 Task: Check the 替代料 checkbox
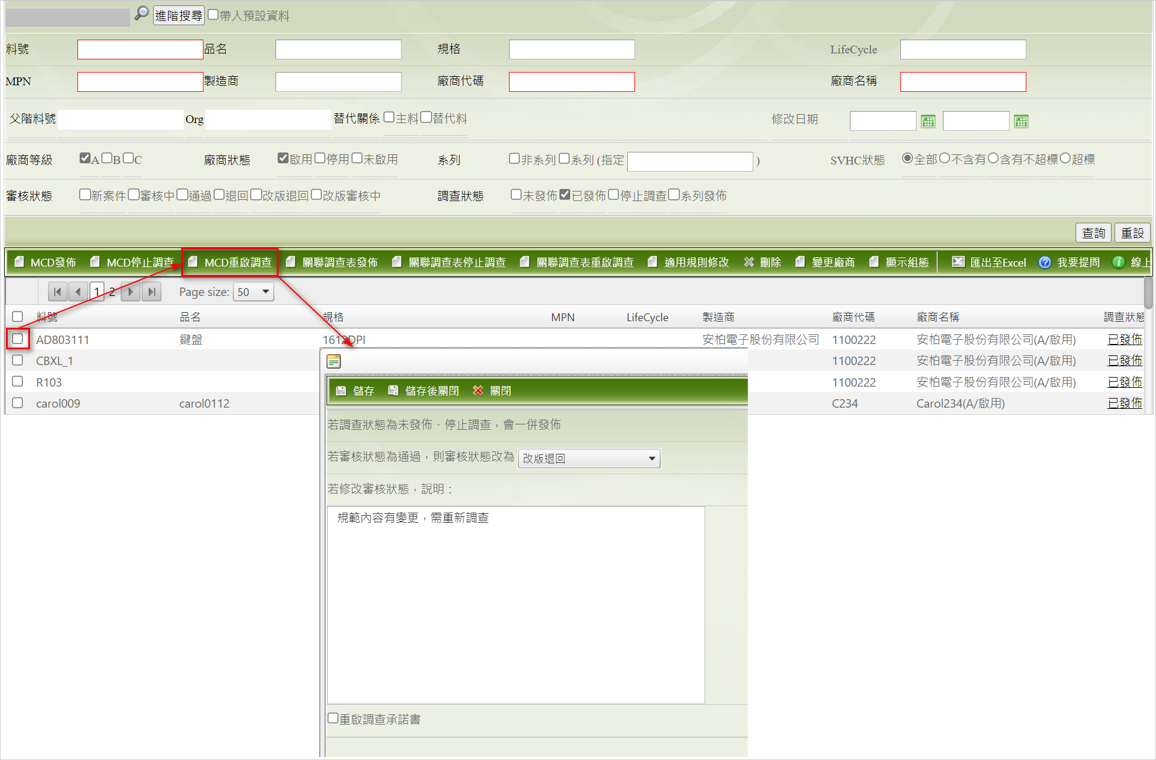coord(426,117)
